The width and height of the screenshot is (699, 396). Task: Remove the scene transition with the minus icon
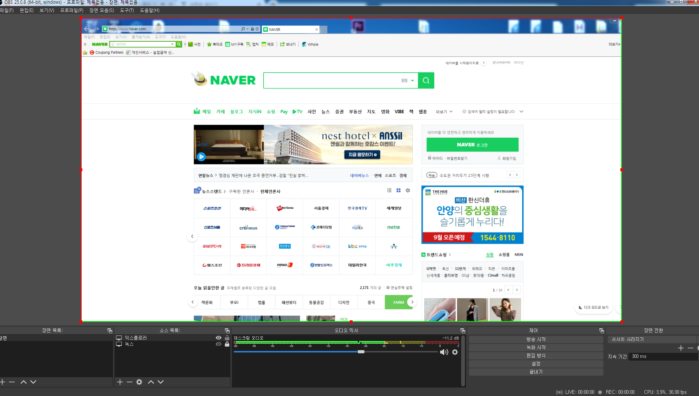point(691,348)
